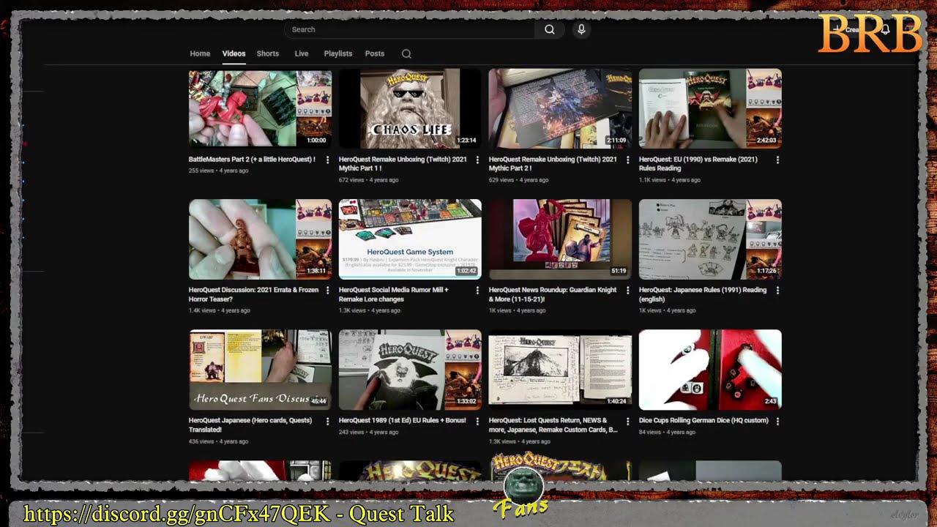Open Guardian Knight news roundup thumbnail
Viewport: 937px width, 527px height.
(560, 239)
